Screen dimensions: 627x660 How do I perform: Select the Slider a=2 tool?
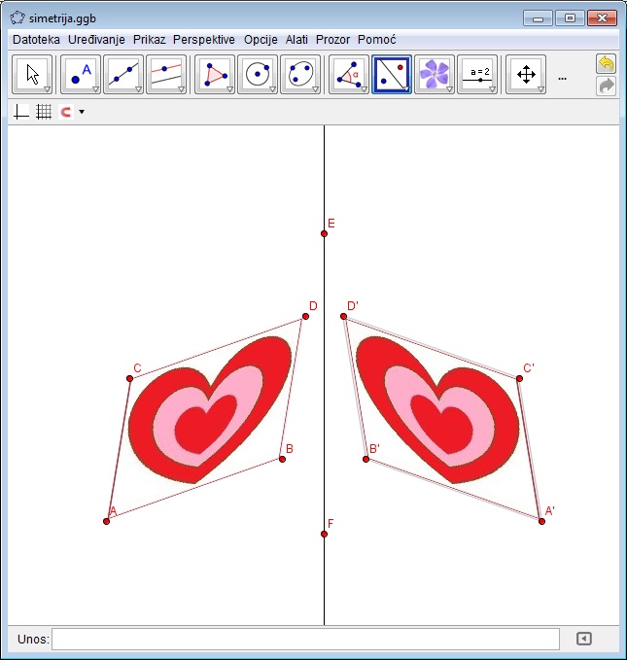point(477,74)
